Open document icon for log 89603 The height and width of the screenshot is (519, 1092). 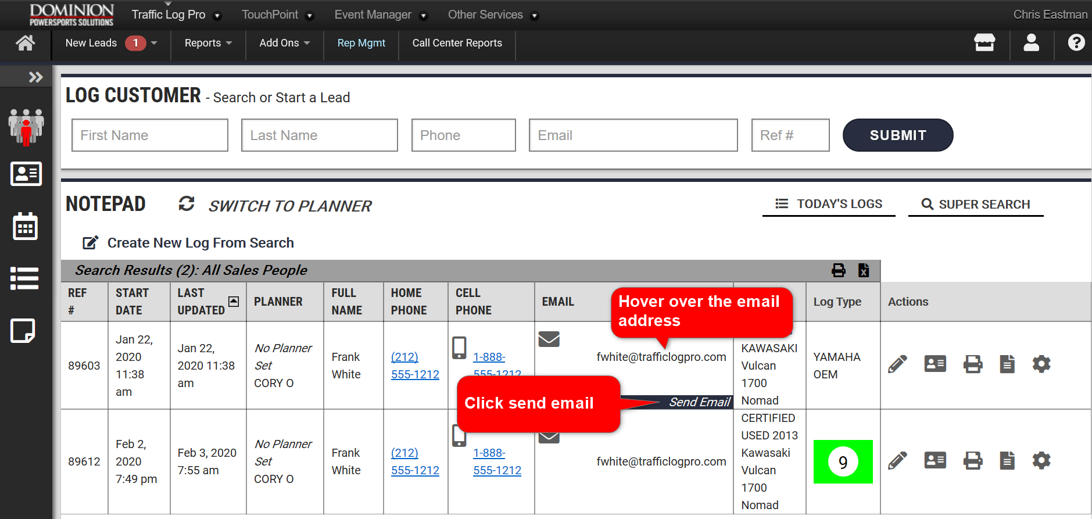pos(1007,364)
